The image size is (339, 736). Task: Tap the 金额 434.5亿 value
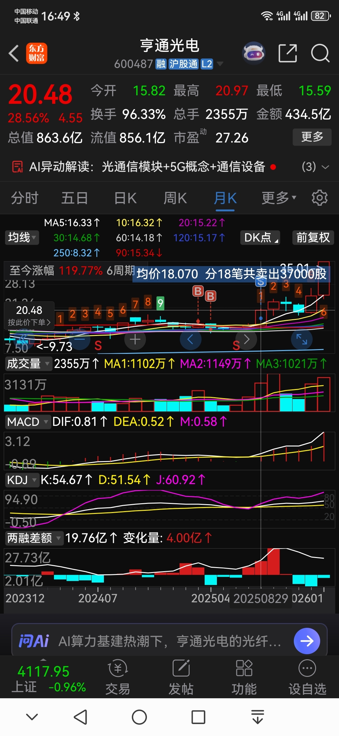[x=308, y=114]
